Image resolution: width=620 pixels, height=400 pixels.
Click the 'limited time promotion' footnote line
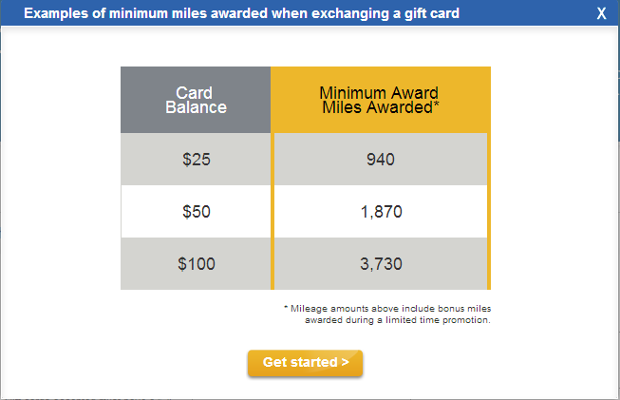pyautogui.click(x=398, y=320)
